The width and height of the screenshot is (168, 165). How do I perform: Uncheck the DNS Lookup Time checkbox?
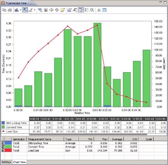[x=3, y=143]
